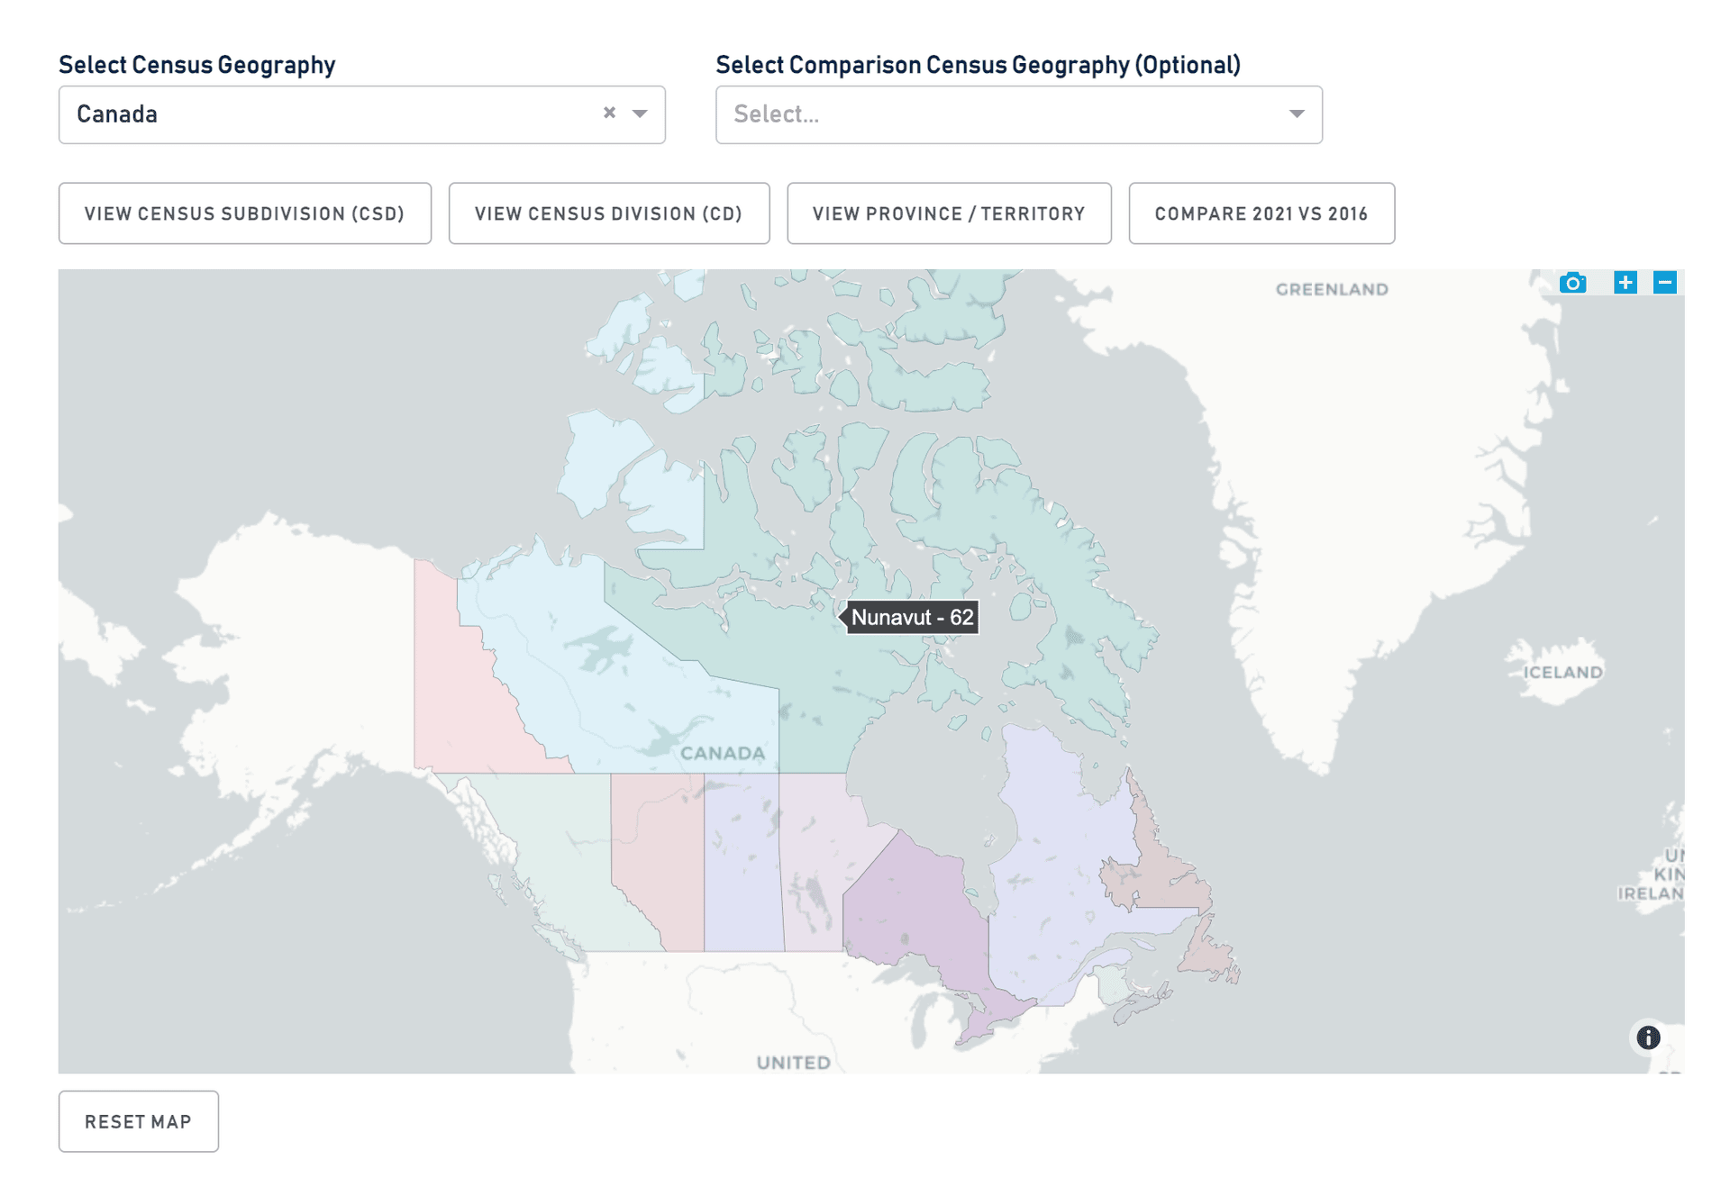Open the map info icon
The width and height of the screenshot is (1730, 1187).
[x=1648, y=1037]
